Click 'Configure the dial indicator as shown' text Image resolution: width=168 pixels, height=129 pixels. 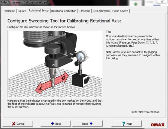(41, 27)
